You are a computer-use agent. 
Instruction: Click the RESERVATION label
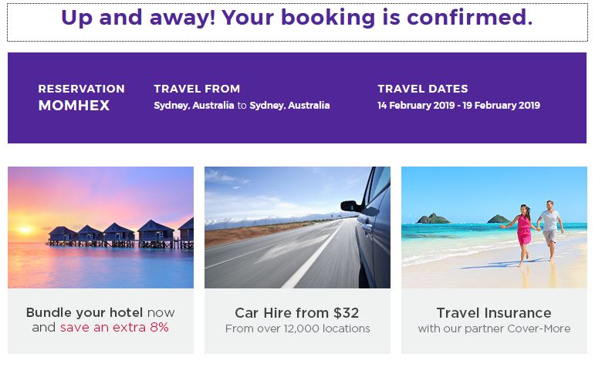click(x=82, y=89)
